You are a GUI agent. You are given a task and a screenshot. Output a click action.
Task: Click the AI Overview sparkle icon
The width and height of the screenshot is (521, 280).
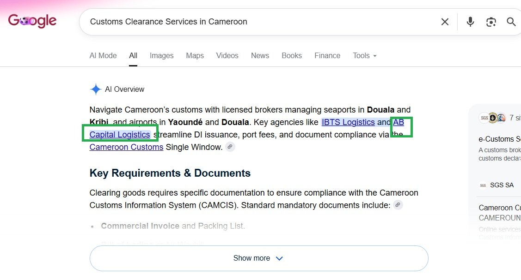click(95, 89)
